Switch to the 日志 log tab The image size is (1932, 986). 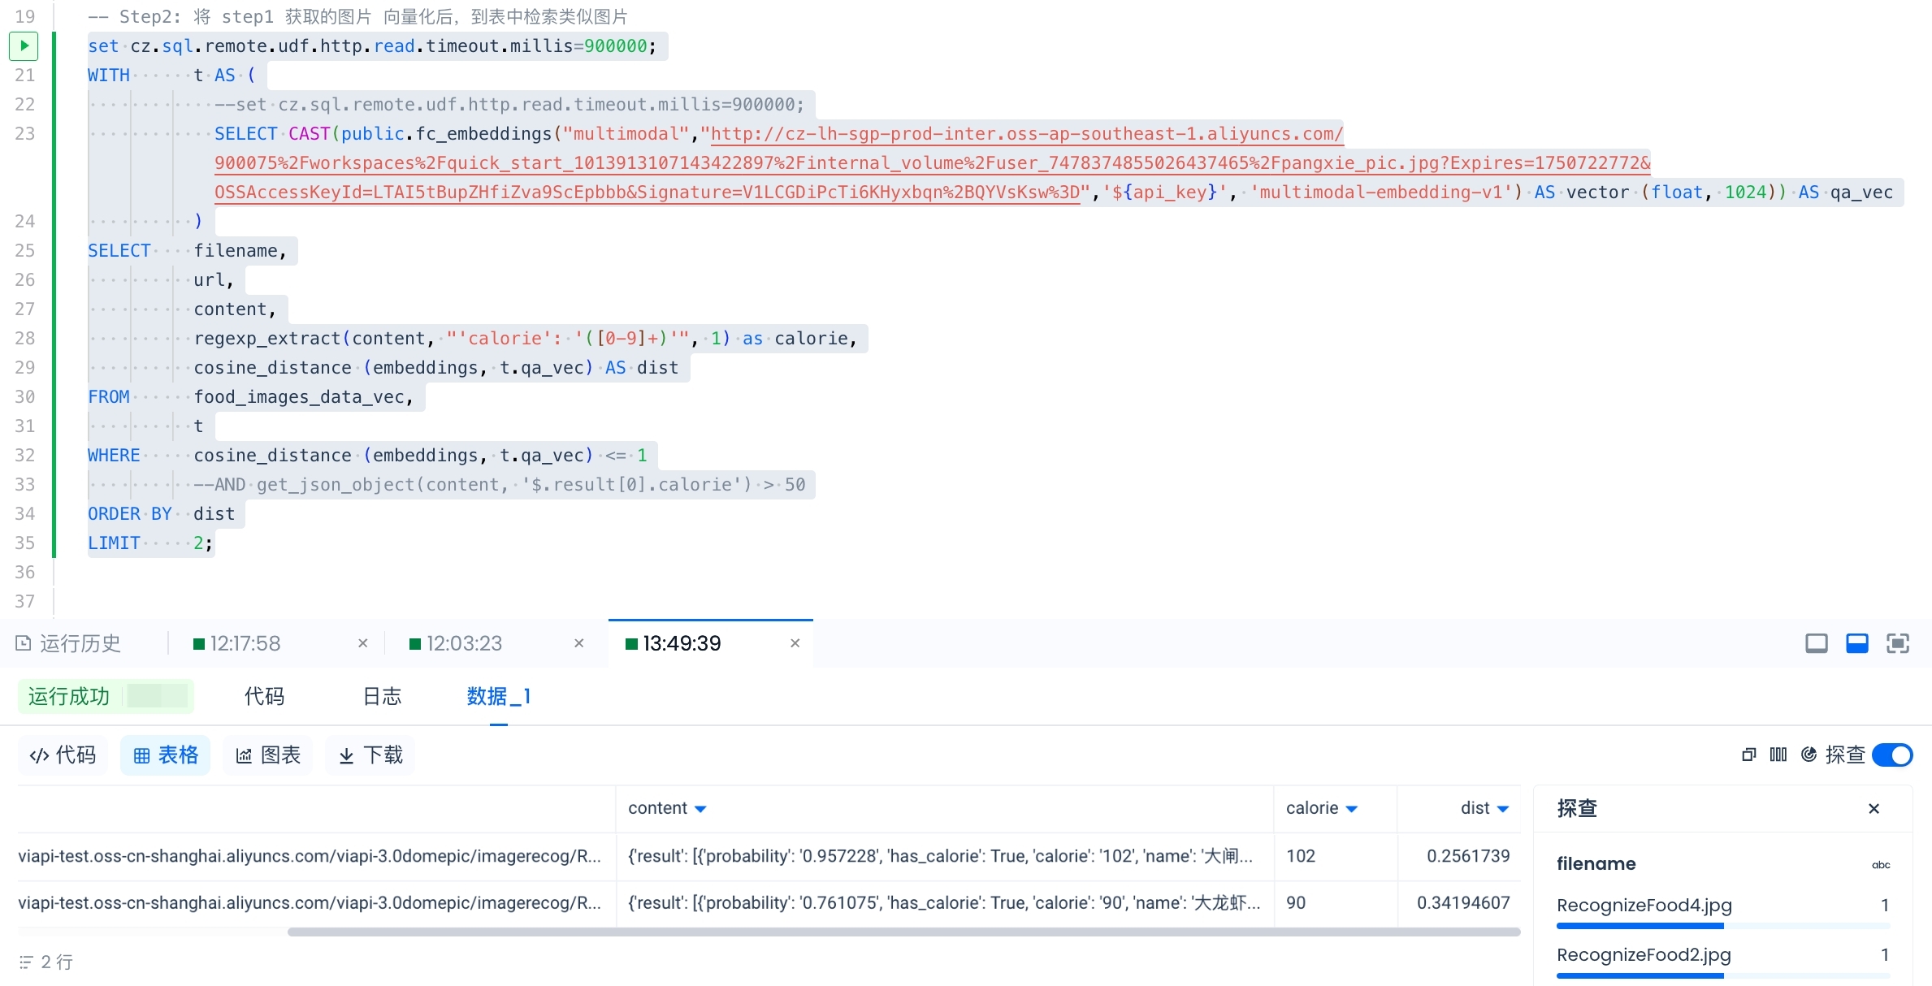pos(382,696)
